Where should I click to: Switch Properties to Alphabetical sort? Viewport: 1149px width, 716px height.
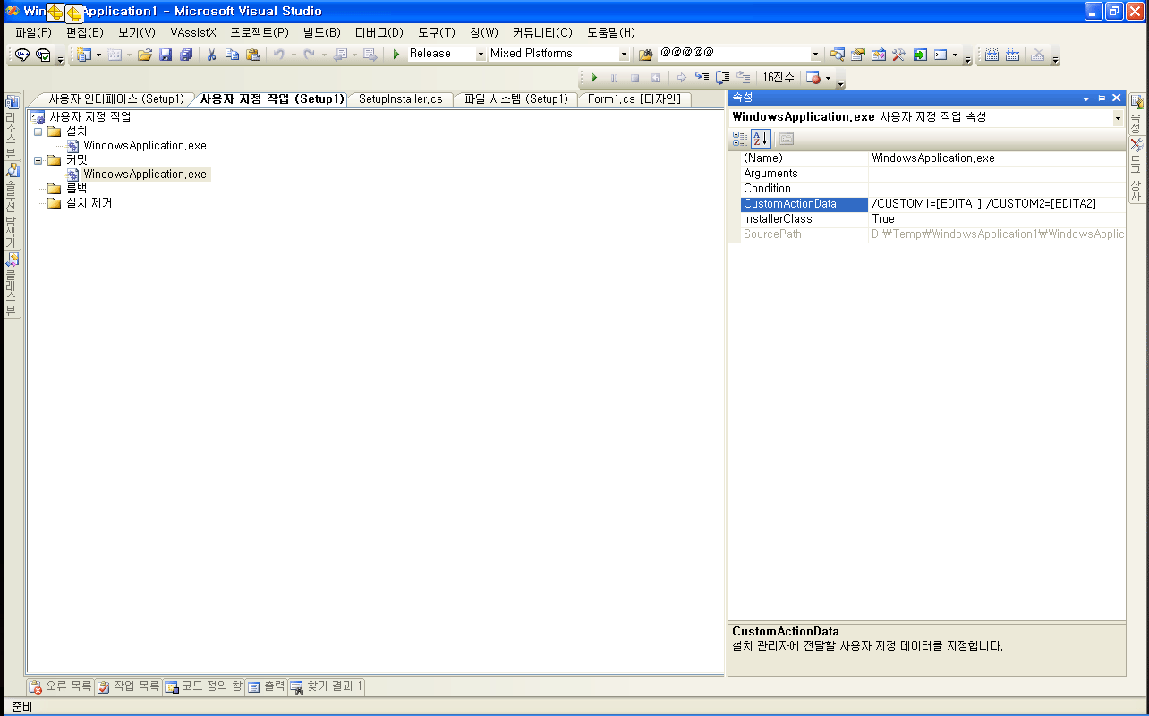pyautogui.click(x=761, y=139)
